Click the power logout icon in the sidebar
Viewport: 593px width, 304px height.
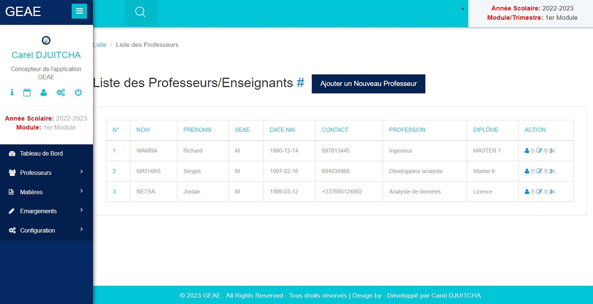[78, 92]
